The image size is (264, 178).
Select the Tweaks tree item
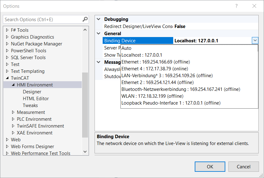30,105
